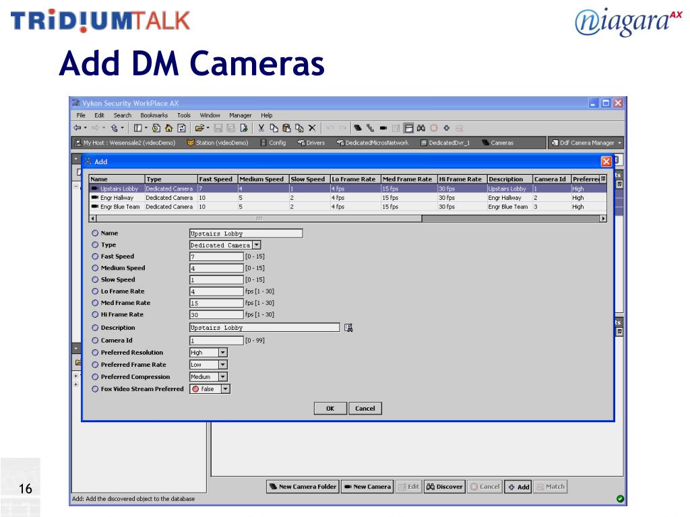Viewport: 690px width, 517px height.
Task: Go to Drivers in the path bar
Action: coord(311,143)
